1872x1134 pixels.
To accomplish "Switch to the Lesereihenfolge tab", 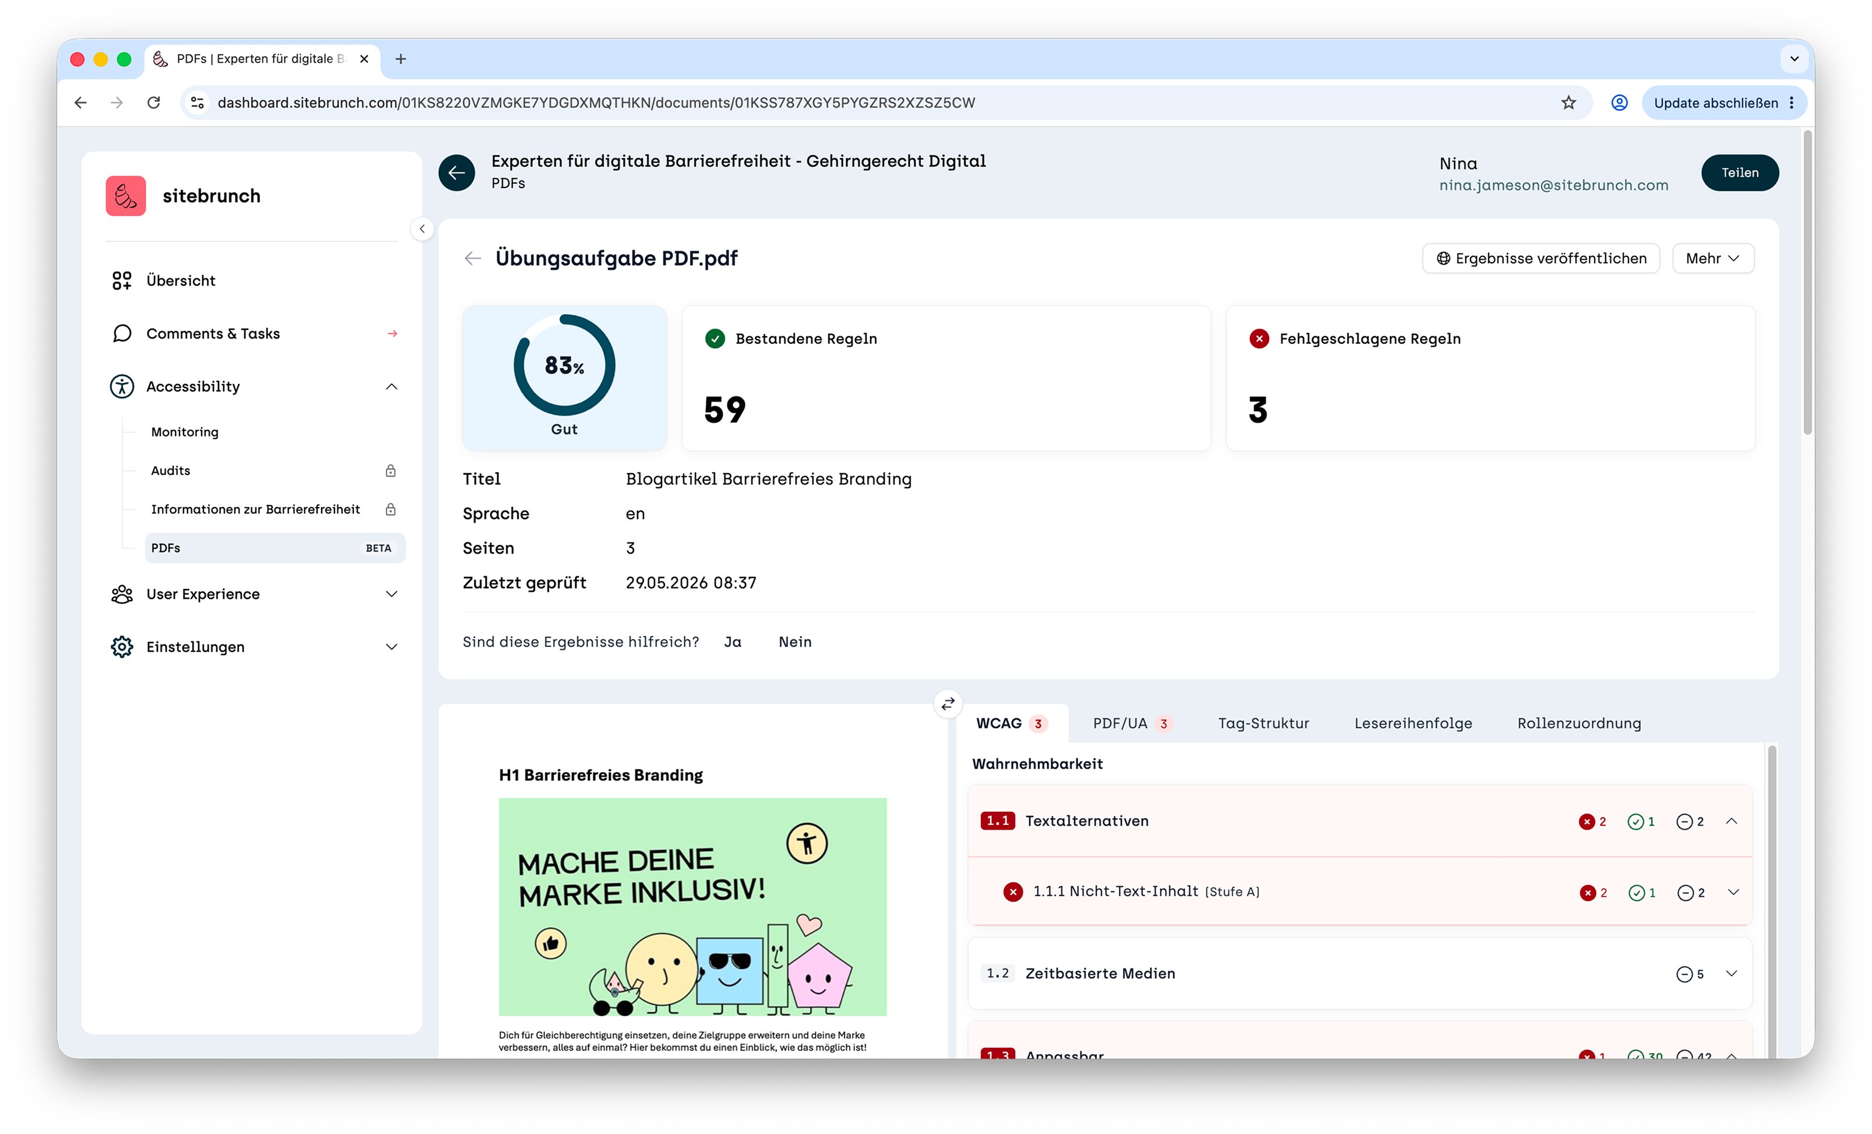I will tap(1413, 723).
